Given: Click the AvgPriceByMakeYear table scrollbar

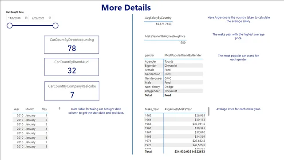Looking at the screenshot, I should point(209,112).
